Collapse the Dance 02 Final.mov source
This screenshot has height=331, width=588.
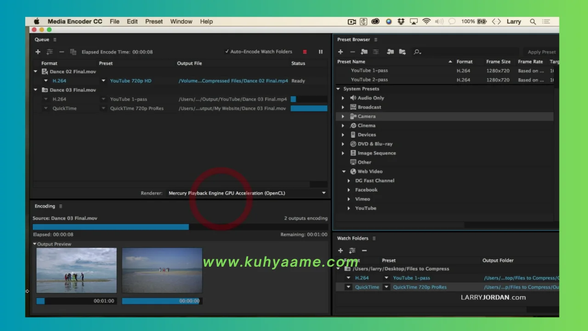(36, 72)
